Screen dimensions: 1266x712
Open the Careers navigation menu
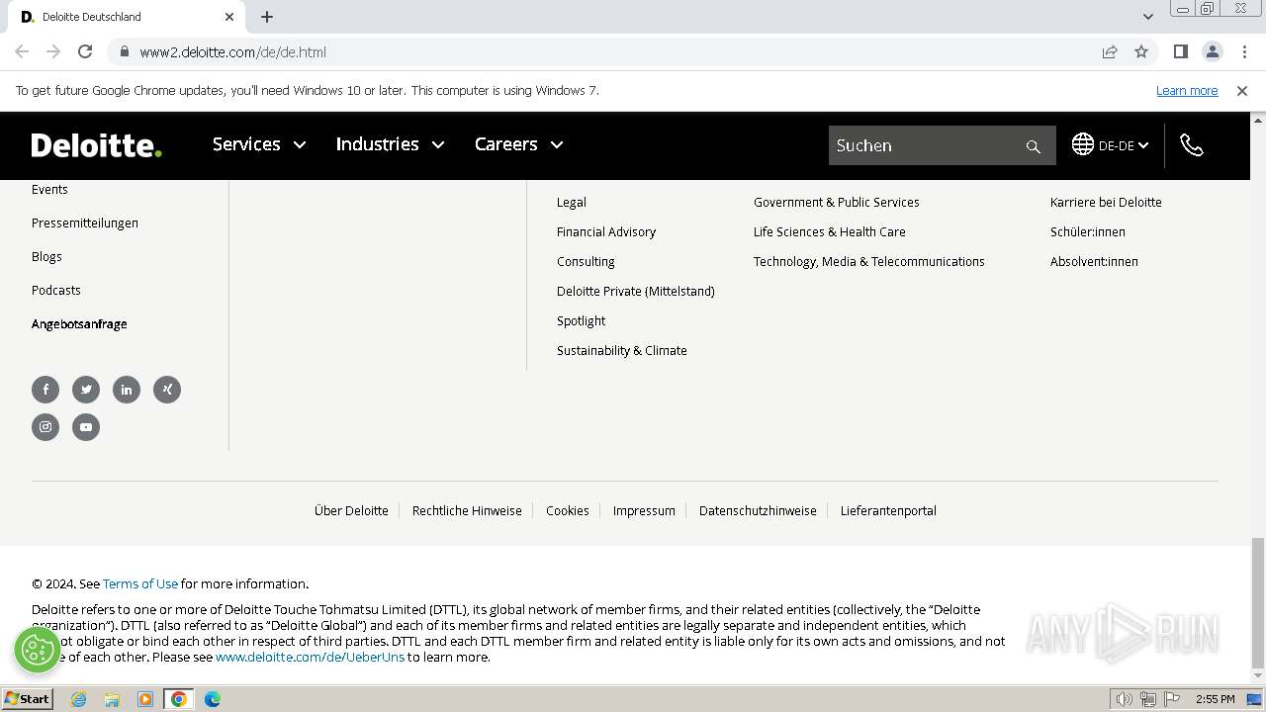518,144
